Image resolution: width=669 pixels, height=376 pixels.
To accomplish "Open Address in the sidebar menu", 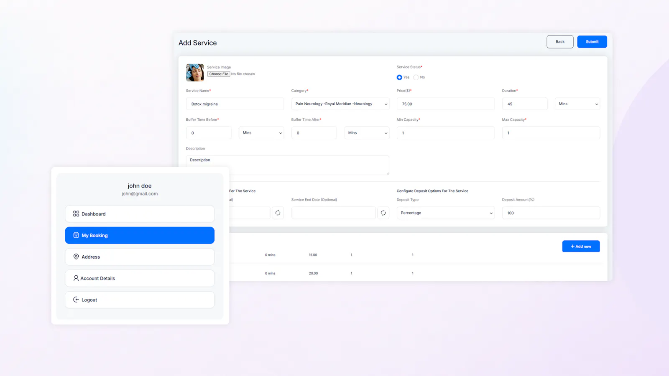I will click(140, 257).
